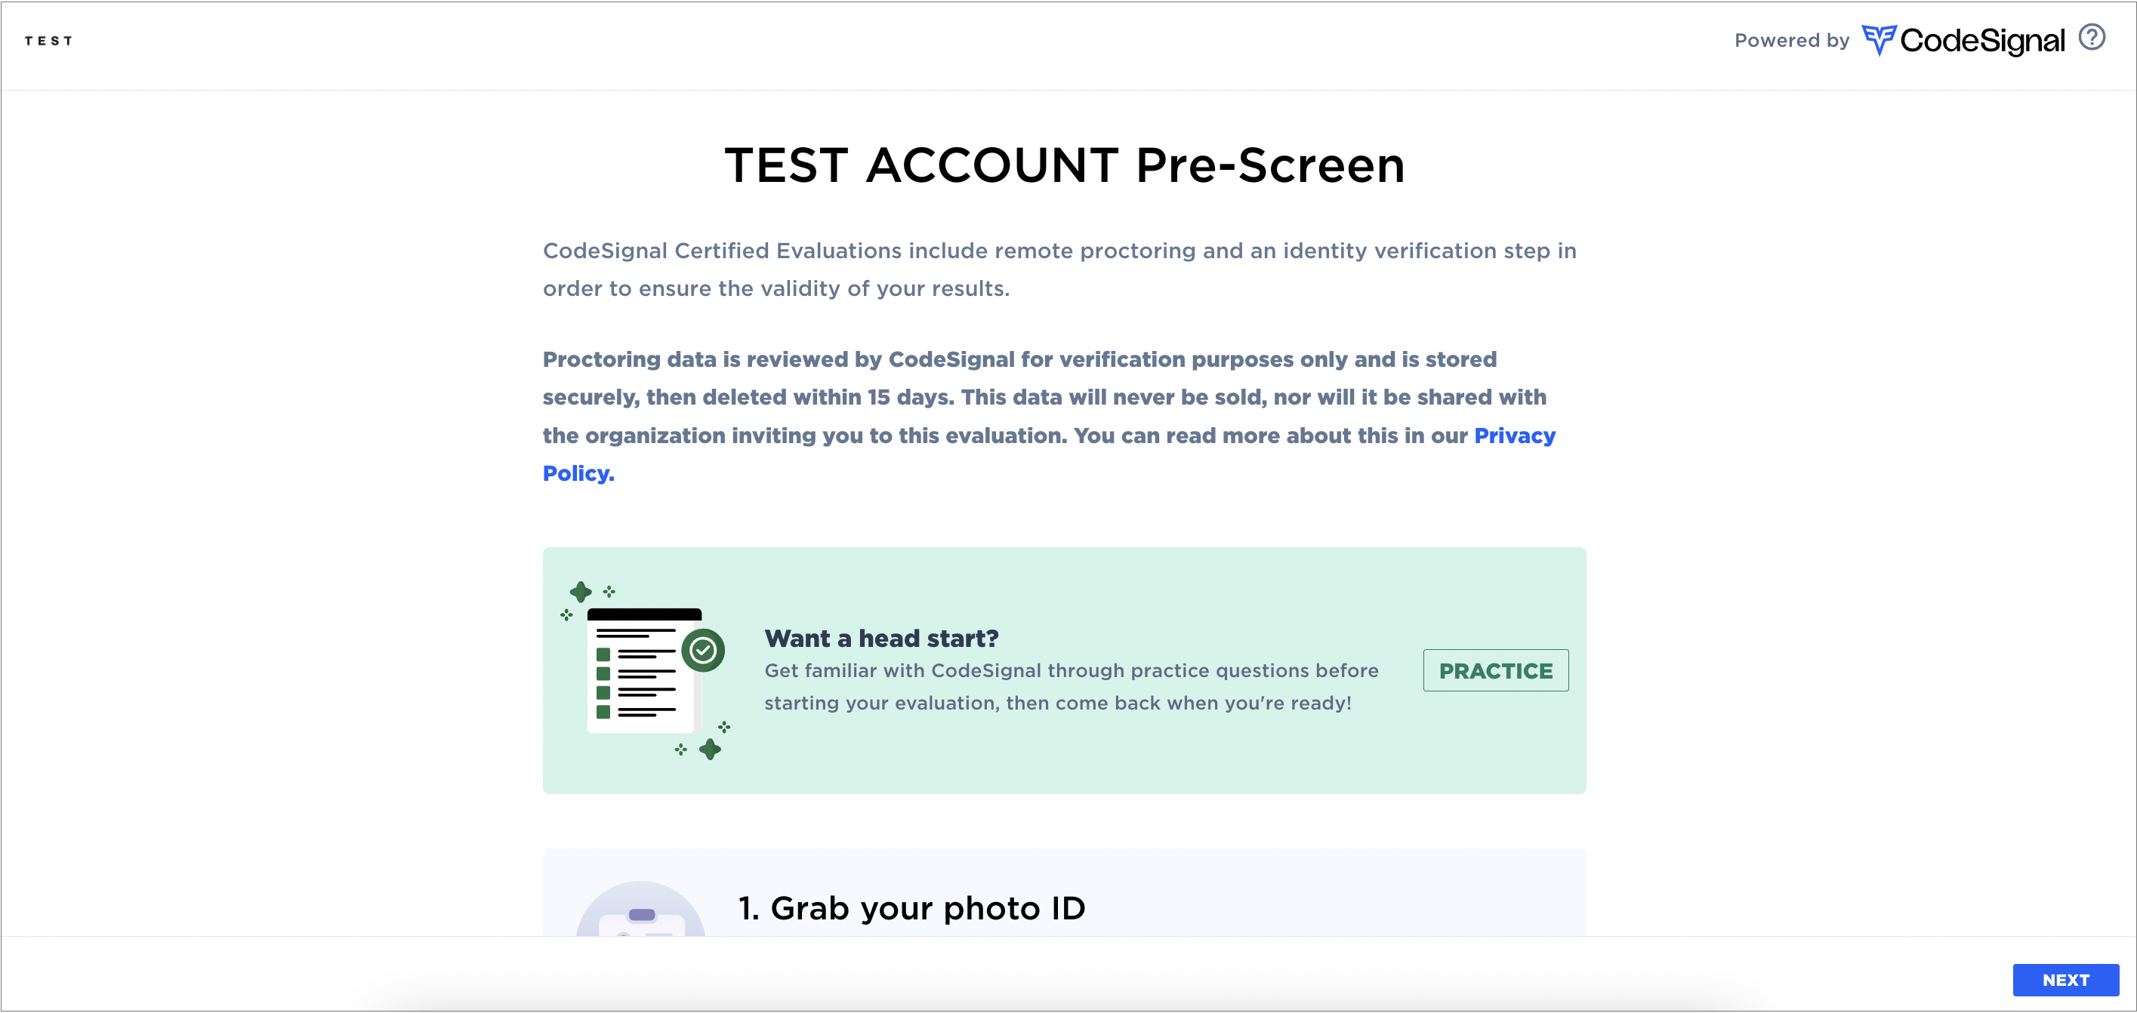Click the 'Want a head start?' heading

coord(881,639)
